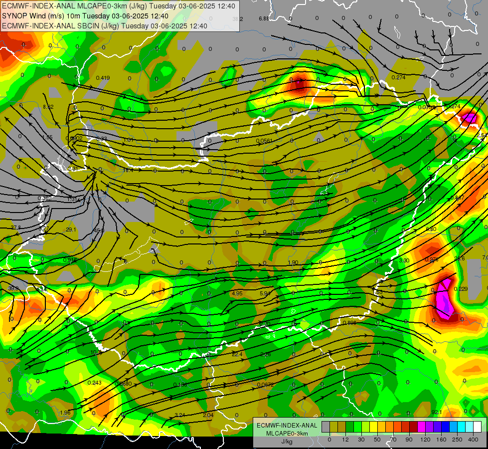The image size is (488, 449).
Task: Click the map value 26.6
Action: tap(460, 258)
